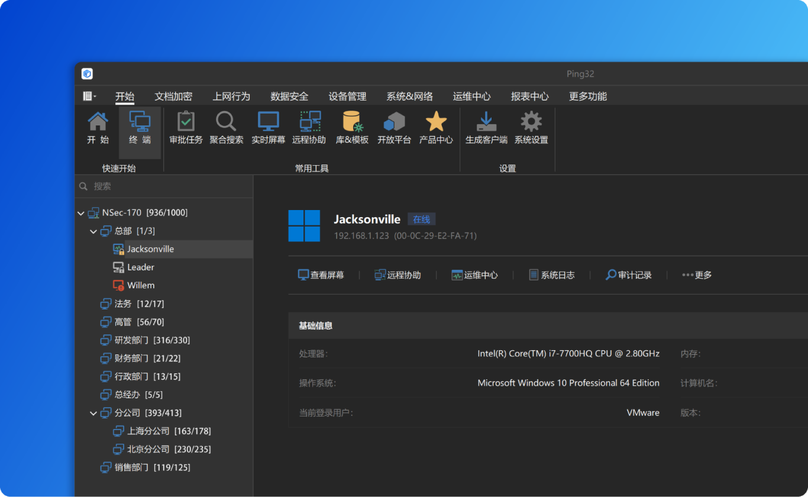The width and height of the screenshot is (808, 497).
Task: Click the Ping32 app logo icon
Action: pyautogui.click(x=87, y=74)
